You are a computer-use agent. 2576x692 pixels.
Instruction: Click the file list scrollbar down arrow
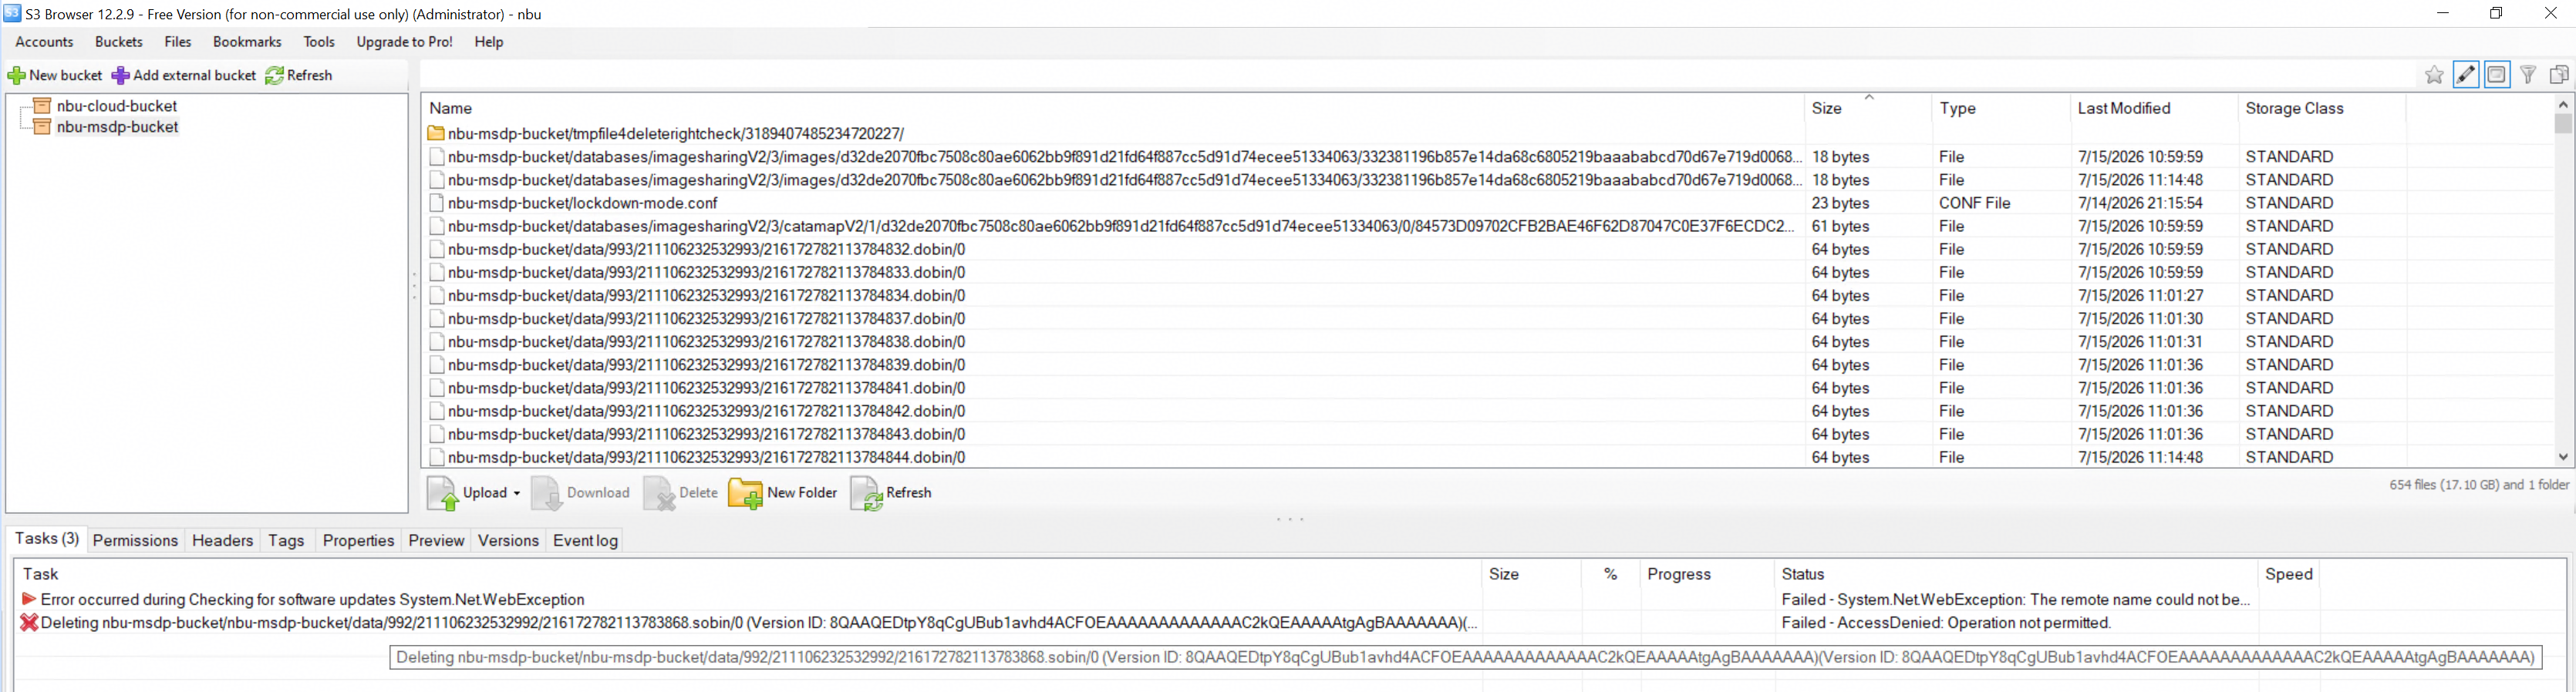point(2563,457)
